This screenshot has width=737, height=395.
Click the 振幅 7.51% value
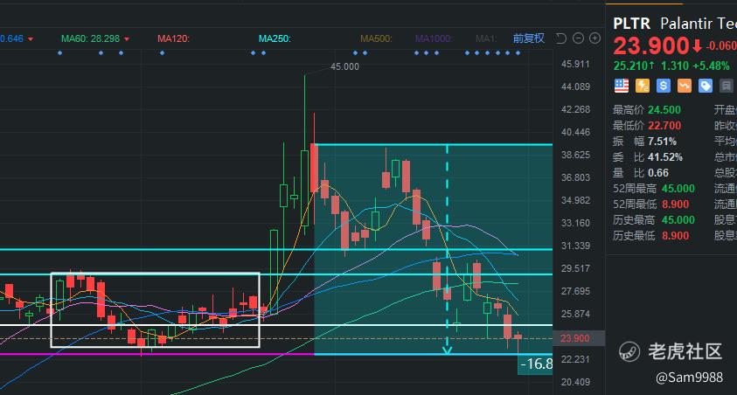[x=663, y=142]
